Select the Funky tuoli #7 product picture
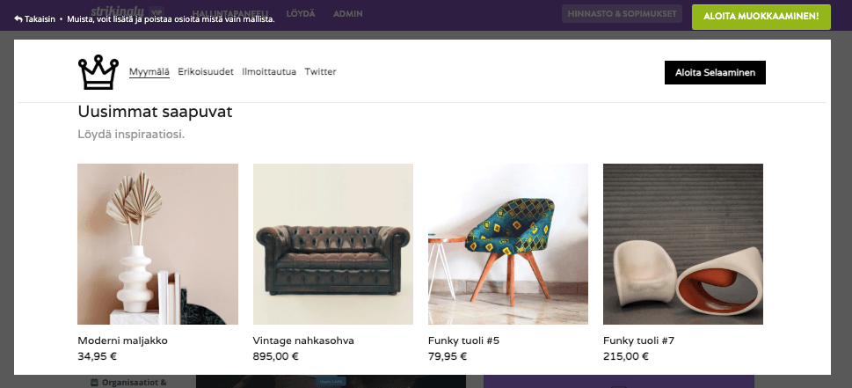This screenshot has width=852, height=388. click(683, 244)
